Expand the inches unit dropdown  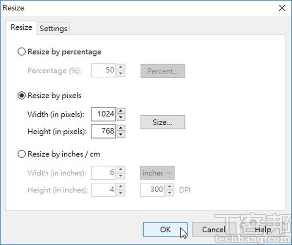[157, 173]
